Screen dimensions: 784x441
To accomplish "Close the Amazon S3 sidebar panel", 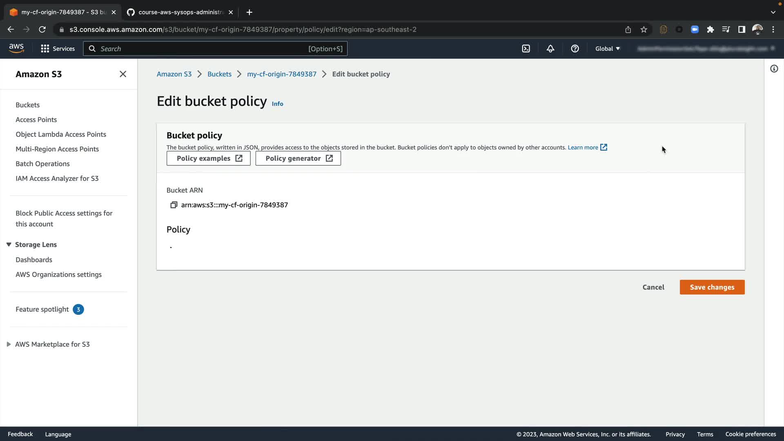I will tap(123, 74).
